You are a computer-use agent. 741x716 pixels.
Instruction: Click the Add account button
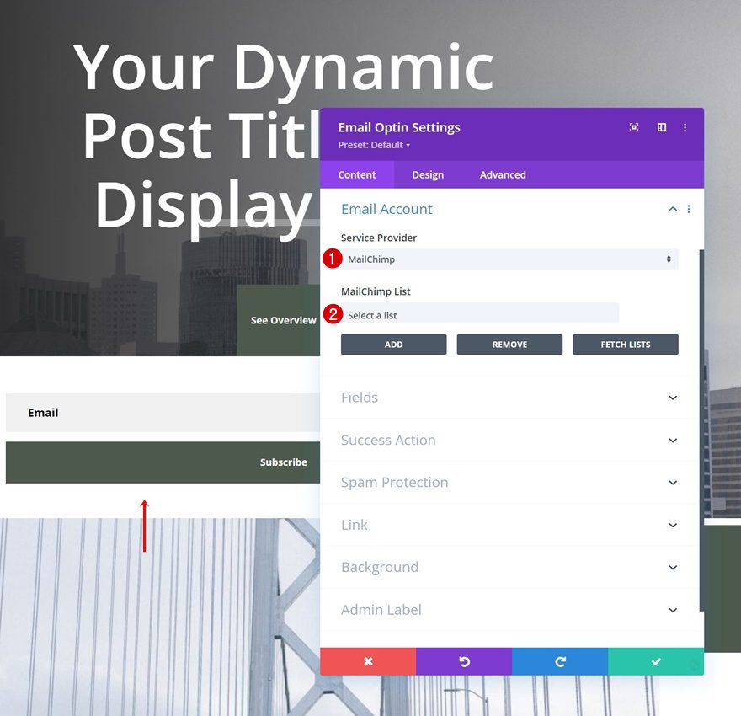tap(393, 345)
